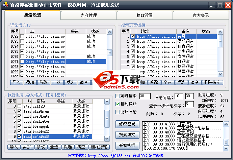Click the app icon in the title bar
Viewport: 233px width, 160px height.
point(6,5)
